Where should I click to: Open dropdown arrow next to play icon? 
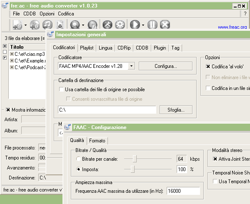(143, 25)
